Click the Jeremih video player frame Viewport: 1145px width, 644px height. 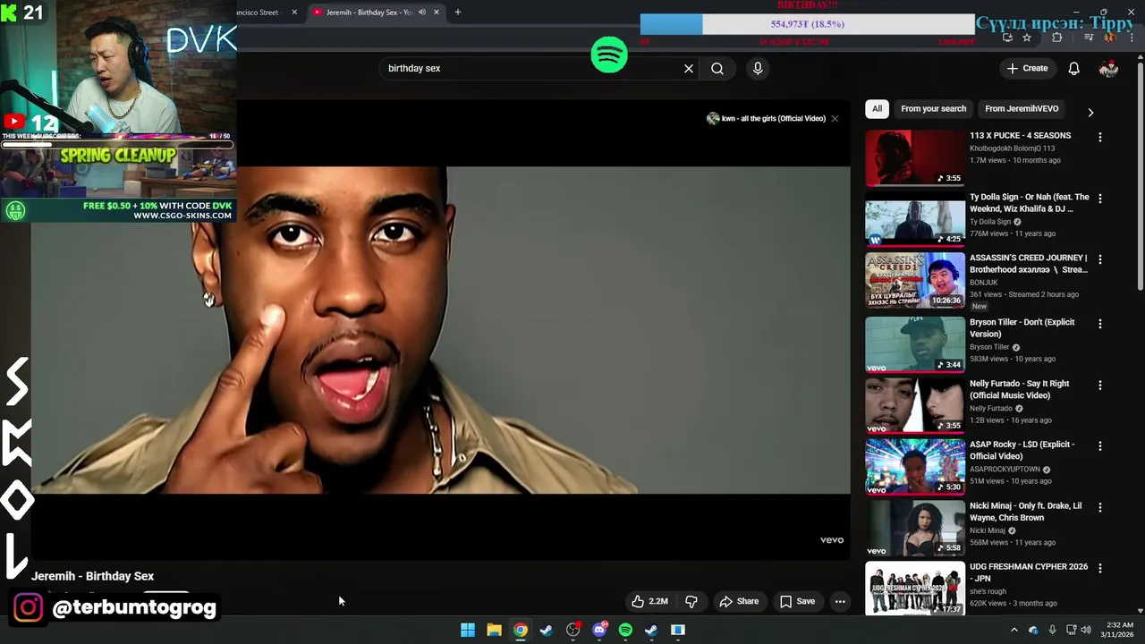pos(441,330)
